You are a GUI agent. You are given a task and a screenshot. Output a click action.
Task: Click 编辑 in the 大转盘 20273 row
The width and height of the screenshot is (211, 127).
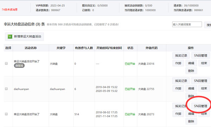(x=191, y=114)
